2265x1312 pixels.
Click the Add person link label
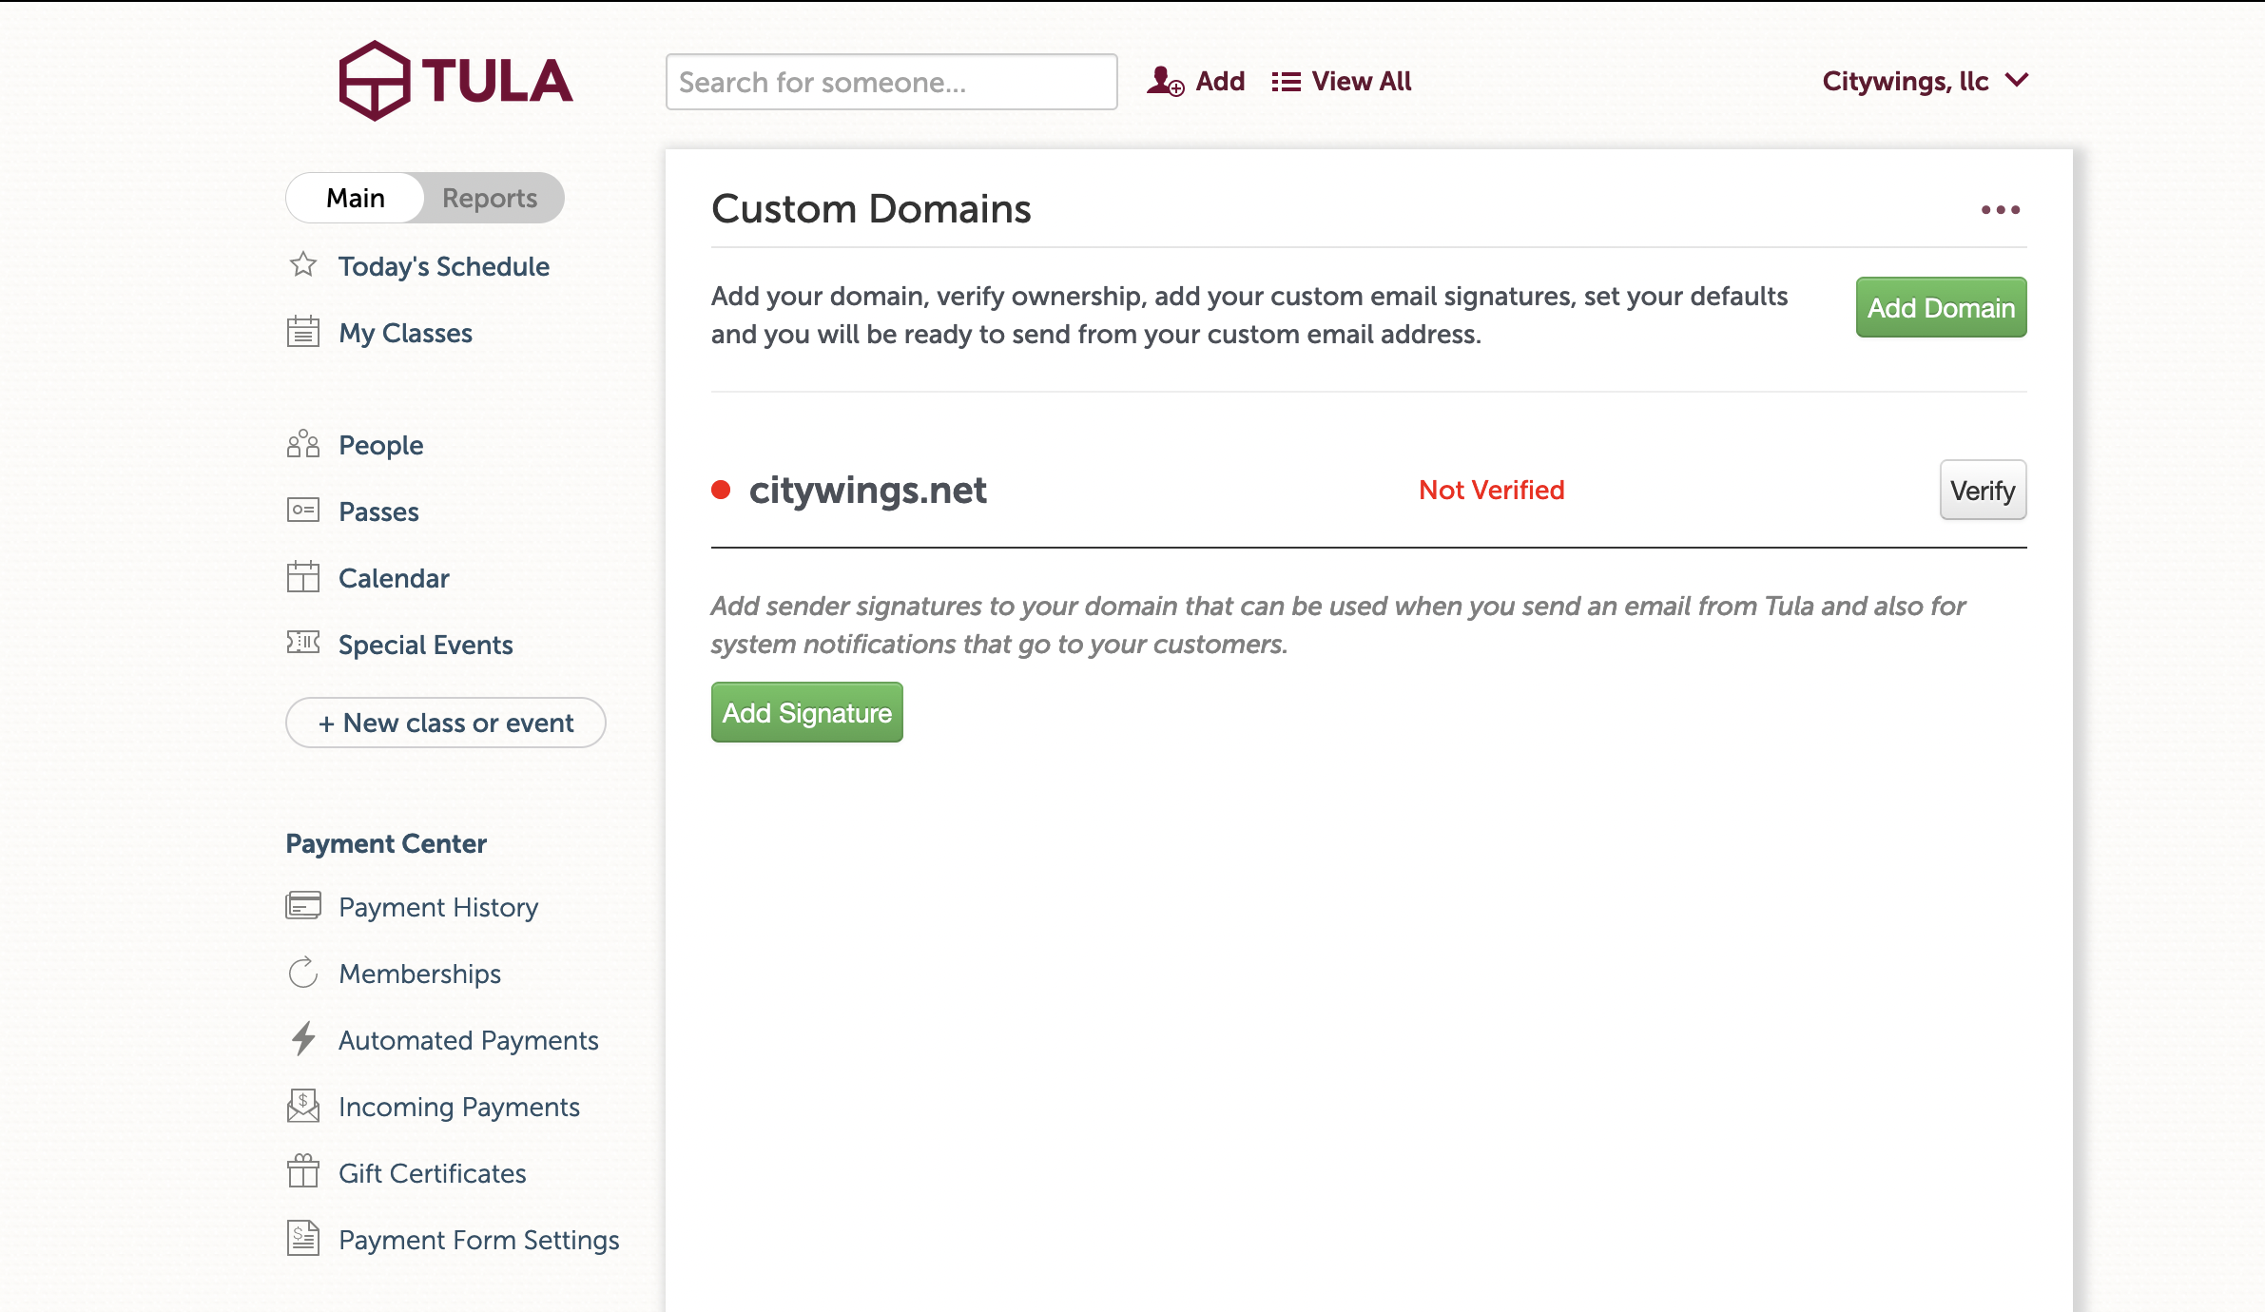point(1220,82)
